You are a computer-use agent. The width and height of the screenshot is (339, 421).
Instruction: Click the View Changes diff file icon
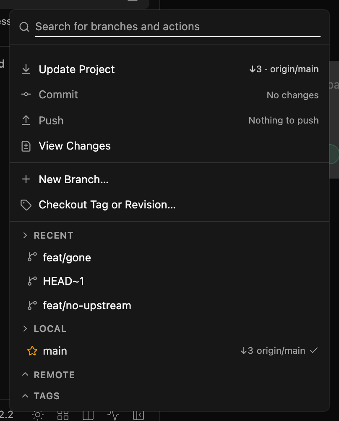[26, 146]
